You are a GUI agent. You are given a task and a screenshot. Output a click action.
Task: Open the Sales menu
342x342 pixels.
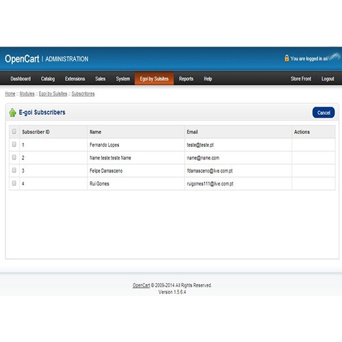101,79
